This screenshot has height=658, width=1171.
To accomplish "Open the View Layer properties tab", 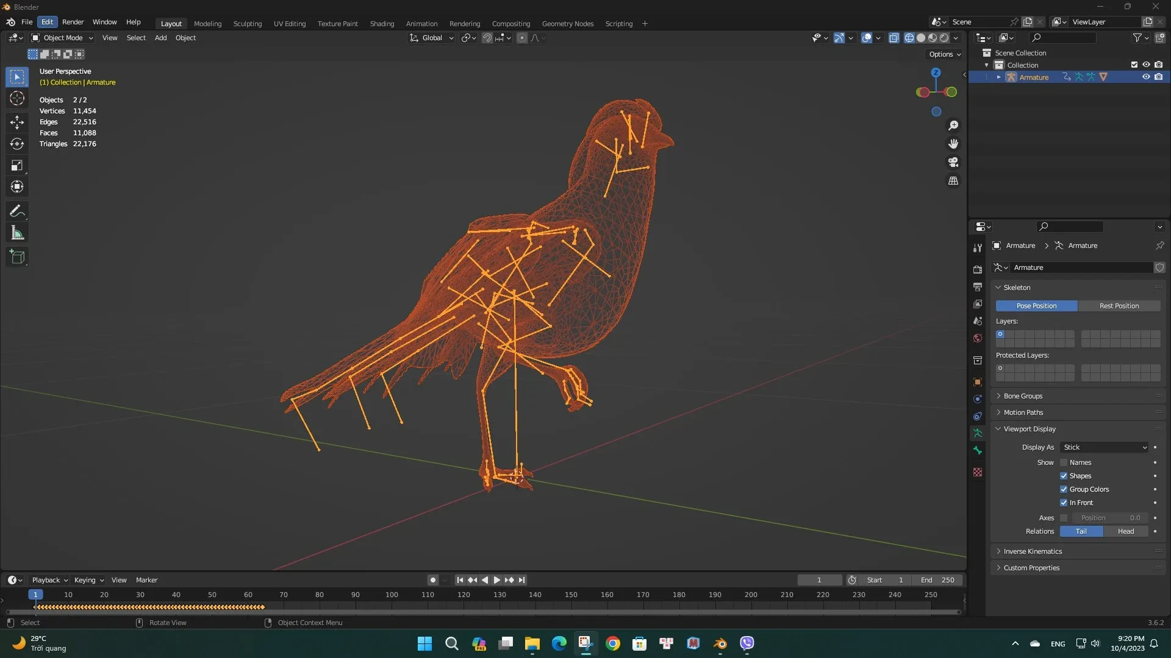I will (978, 303).
